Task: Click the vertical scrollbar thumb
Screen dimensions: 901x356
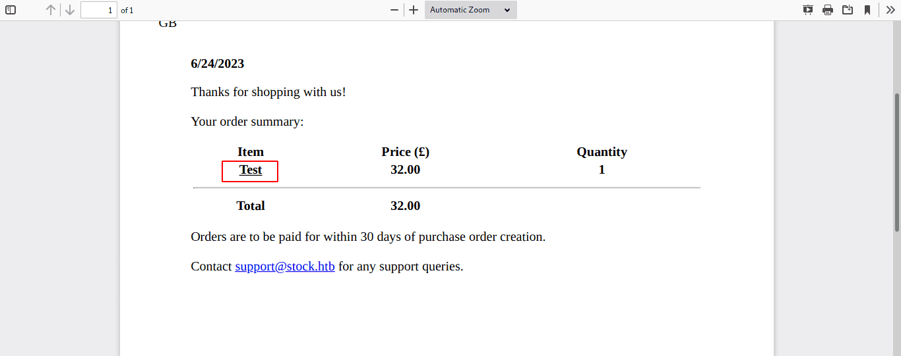Action: (x=896, y=162)
